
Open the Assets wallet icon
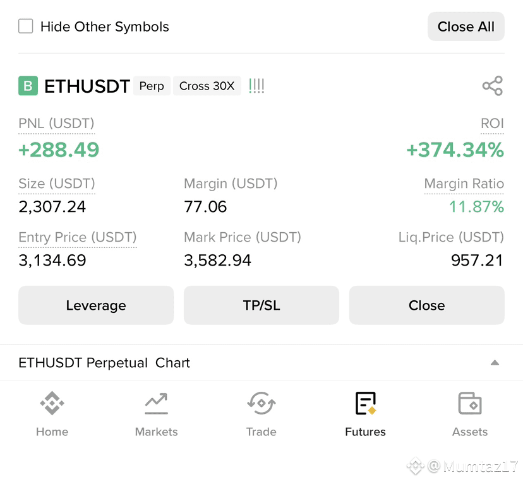click(x=470, y=403)
